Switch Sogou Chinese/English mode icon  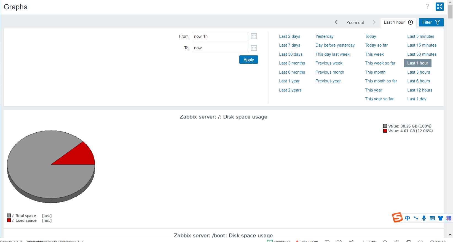408,218
